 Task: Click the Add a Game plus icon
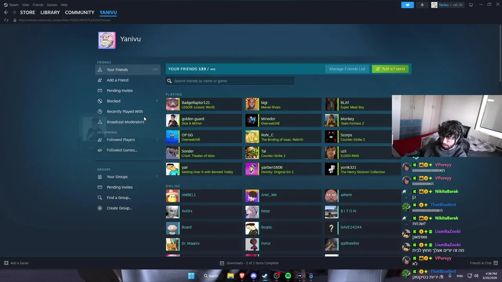6,263
